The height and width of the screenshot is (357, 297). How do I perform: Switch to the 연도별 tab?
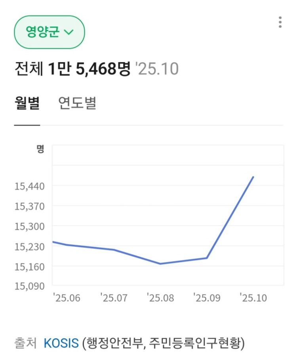pos(77,104)
